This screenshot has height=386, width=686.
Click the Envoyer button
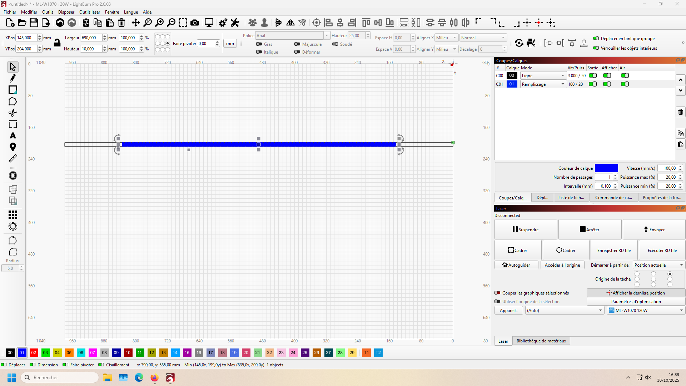tap(654, 229)
